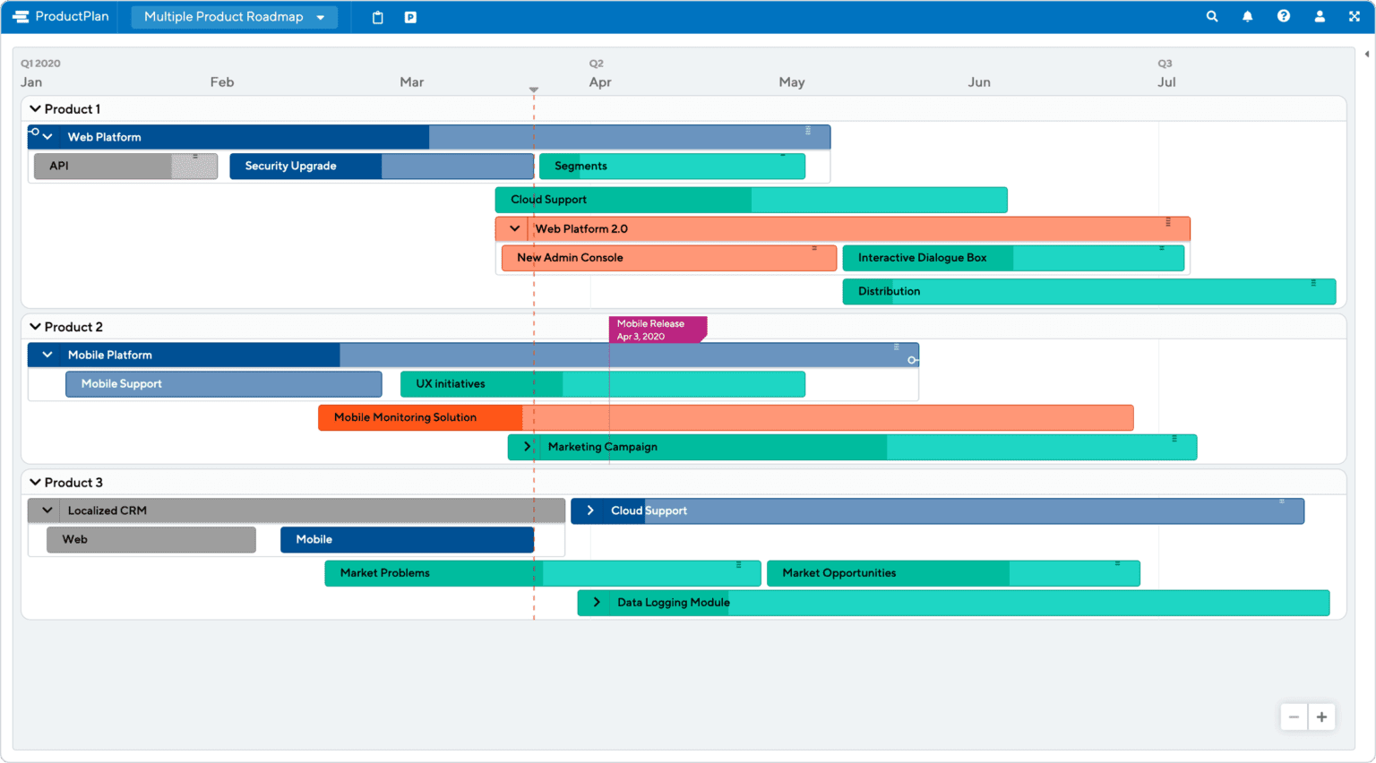Open the clipboard planning board

(x=376, y=16)
